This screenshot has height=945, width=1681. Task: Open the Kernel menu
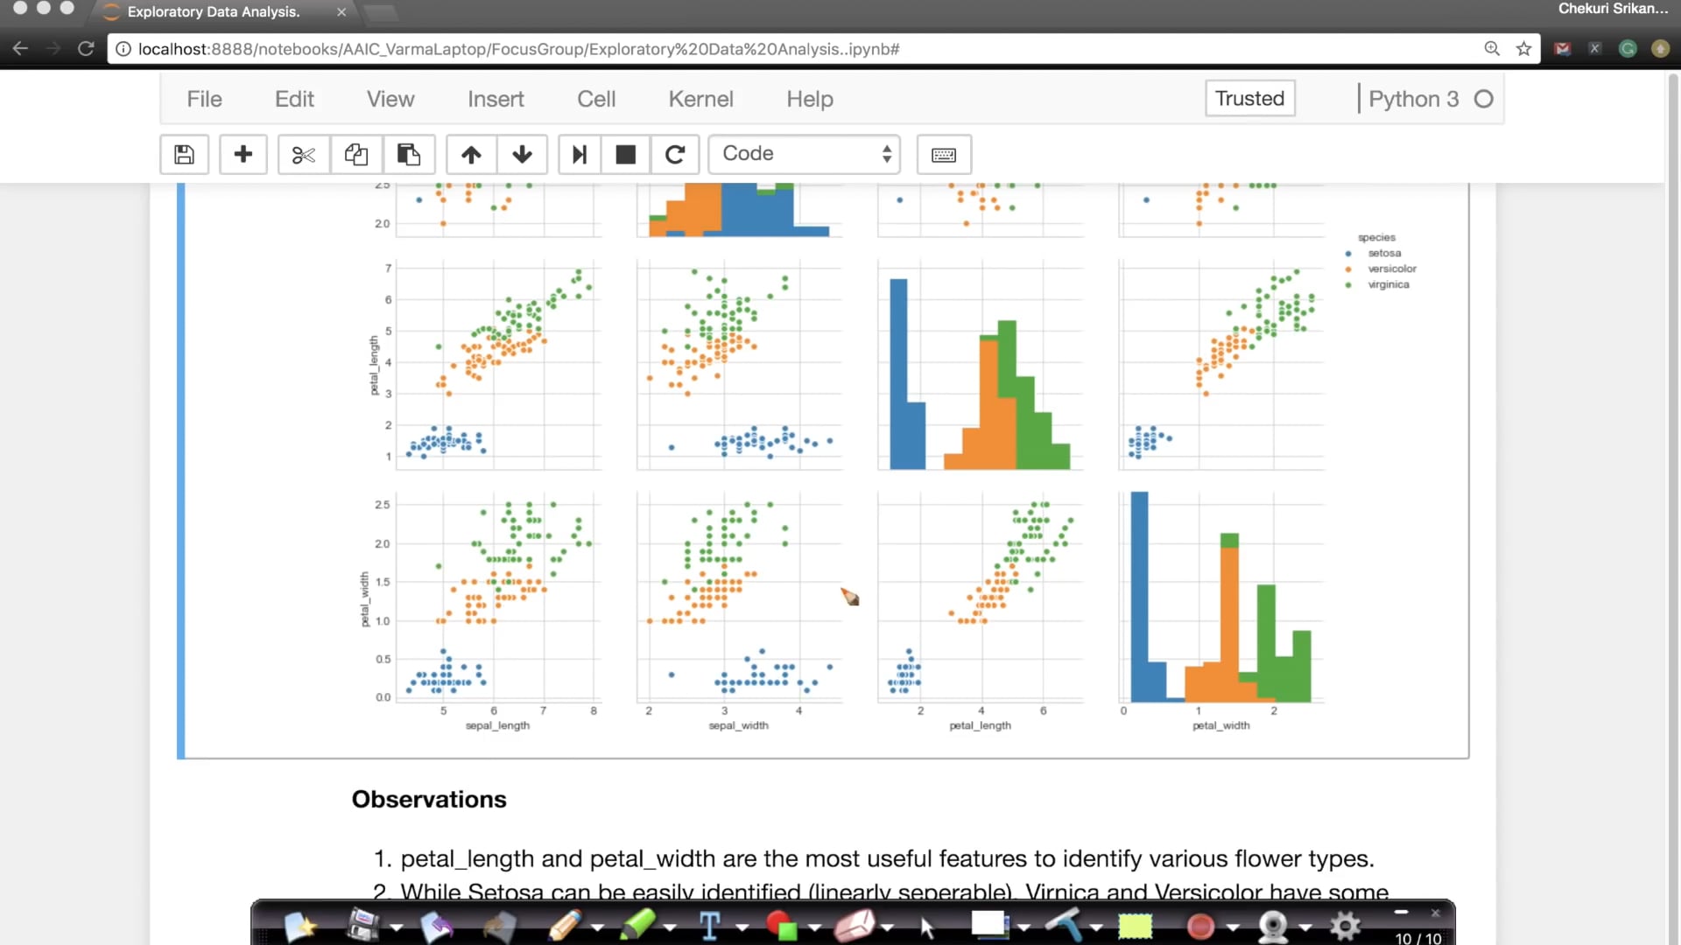700,98
